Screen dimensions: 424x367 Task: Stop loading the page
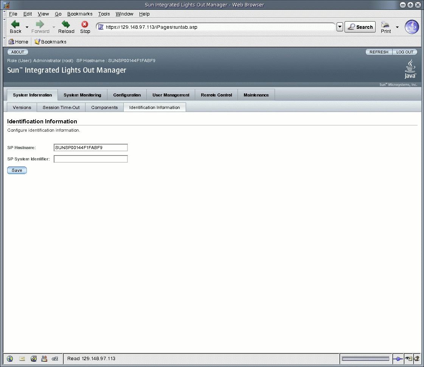(85, 27)
